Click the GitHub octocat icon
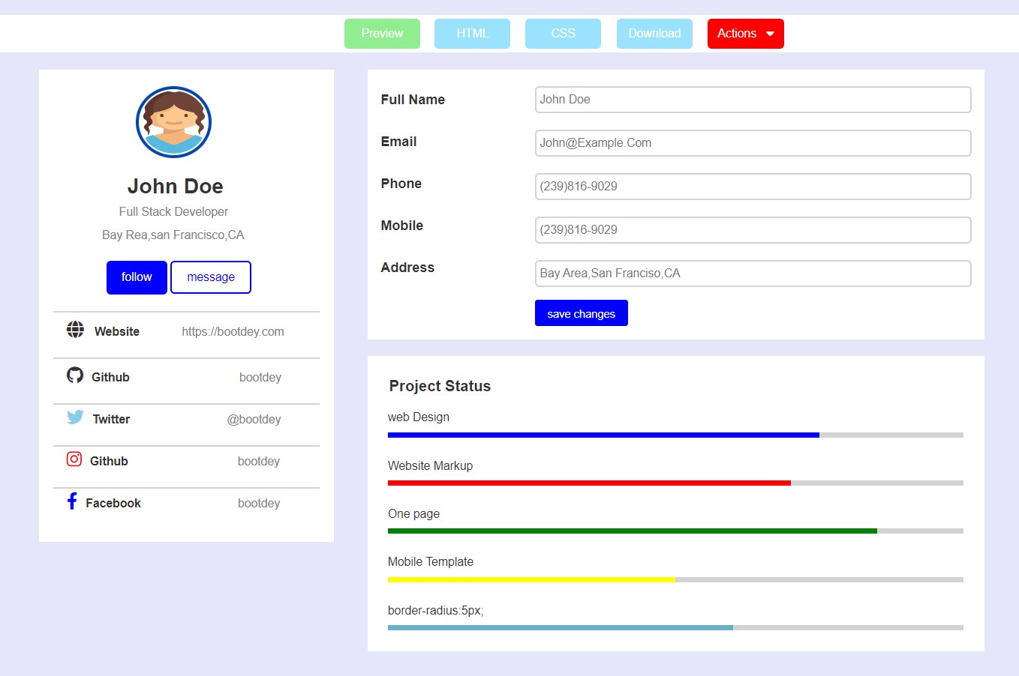Viewport: 1019px width, 676px height. tap(75, 375)
